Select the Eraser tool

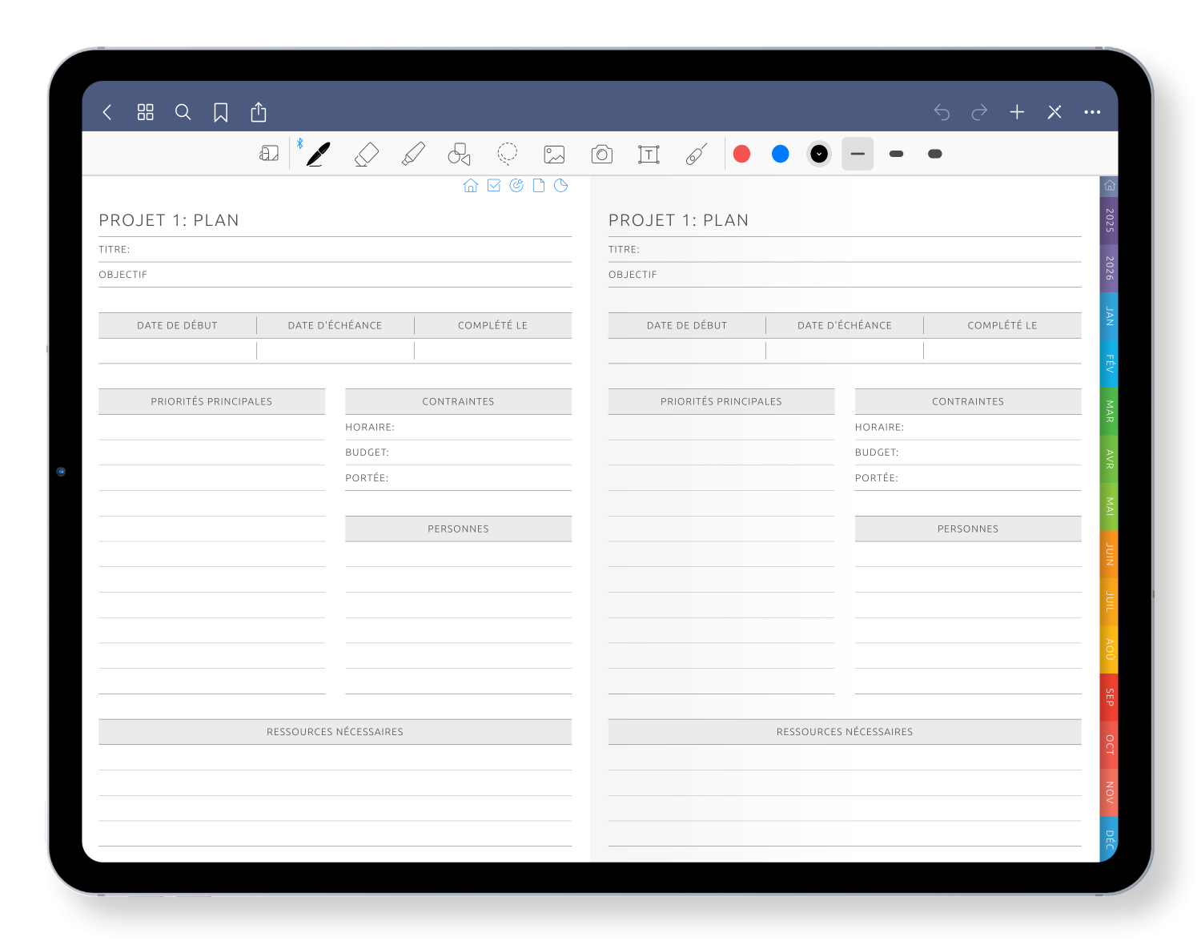366,154
